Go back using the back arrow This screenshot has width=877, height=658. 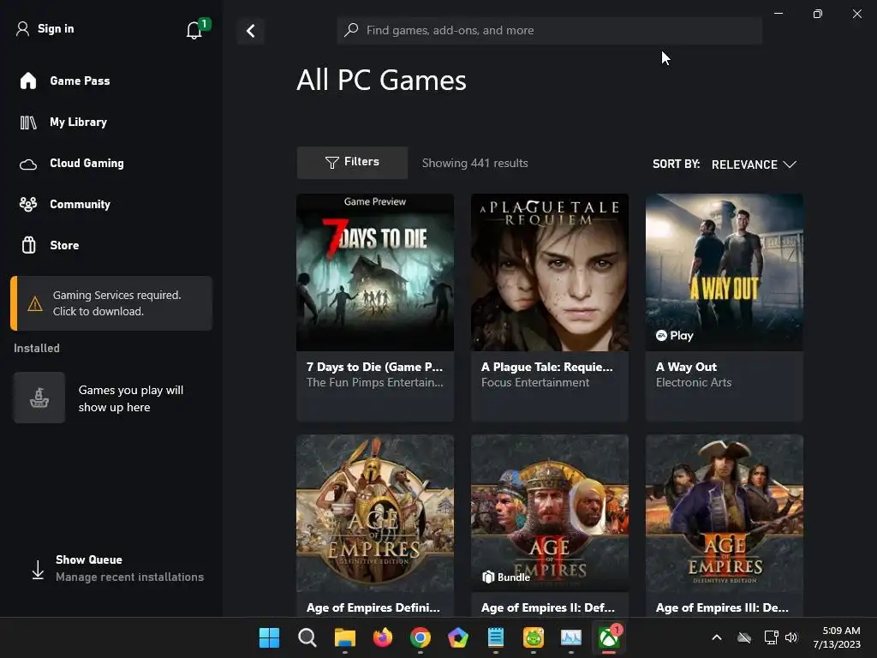coord(251,31)
